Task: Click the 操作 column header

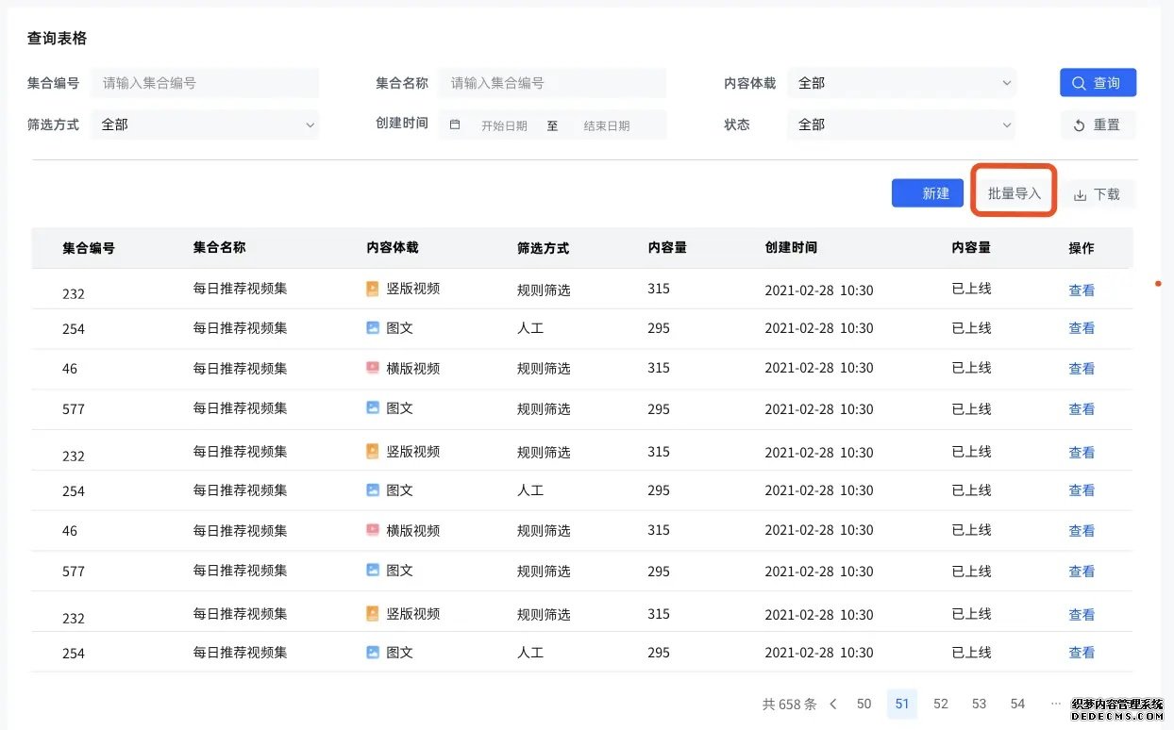Action: [1082, 248]
